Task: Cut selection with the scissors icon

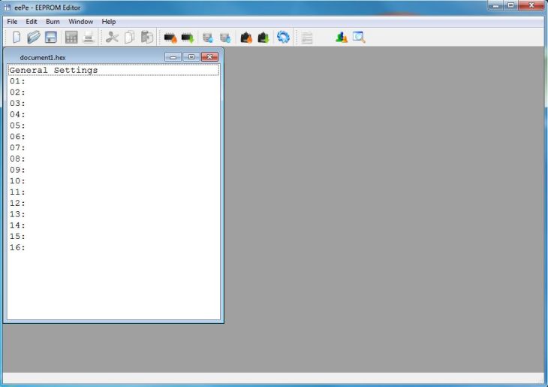Action: [x=112, y=37]
